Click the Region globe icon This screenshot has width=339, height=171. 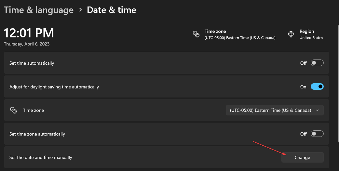pos(291,34)
